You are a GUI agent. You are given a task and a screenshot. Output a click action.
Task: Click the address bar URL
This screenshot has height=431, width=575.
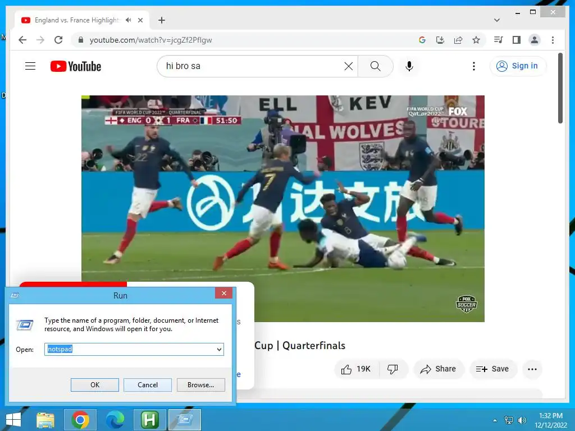pyautogui.click(x=150, y=40)
